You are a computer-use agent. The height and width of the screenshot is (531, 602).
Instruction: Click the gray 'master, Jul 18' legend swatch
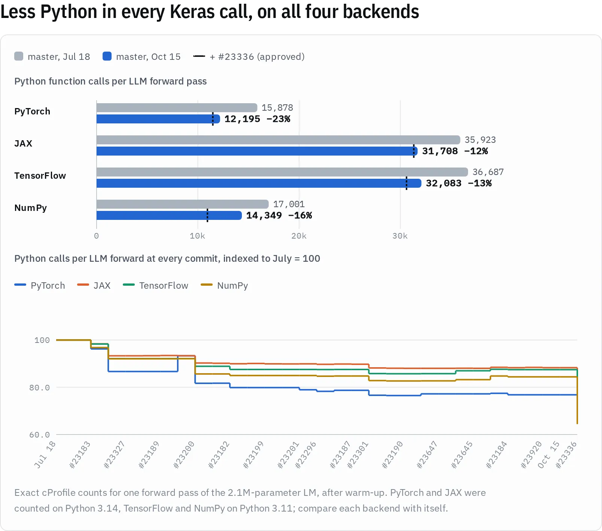(x=19, y=56)
